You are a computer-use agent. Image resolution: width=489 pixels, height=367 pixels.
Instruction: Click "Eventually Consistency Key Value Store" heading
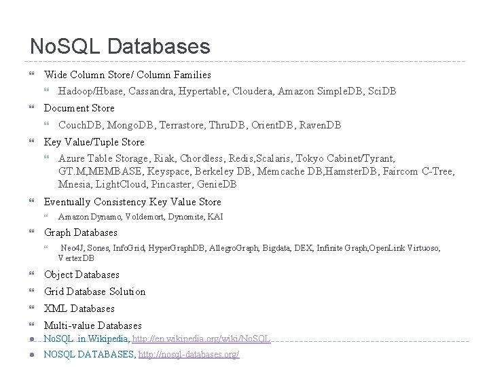[132, 202]
